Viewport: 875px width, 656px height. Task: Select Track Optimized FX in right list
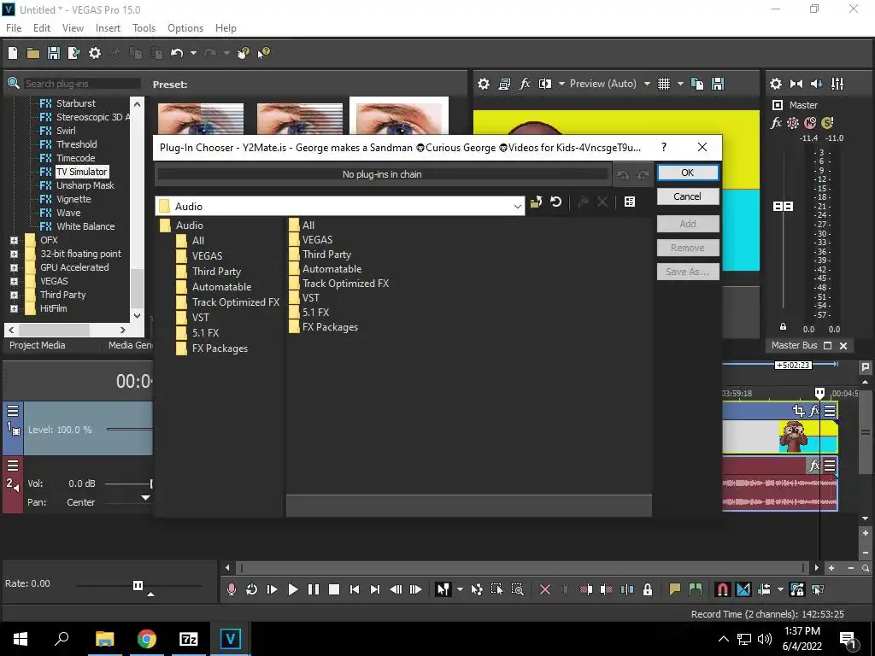pos(345,284)
